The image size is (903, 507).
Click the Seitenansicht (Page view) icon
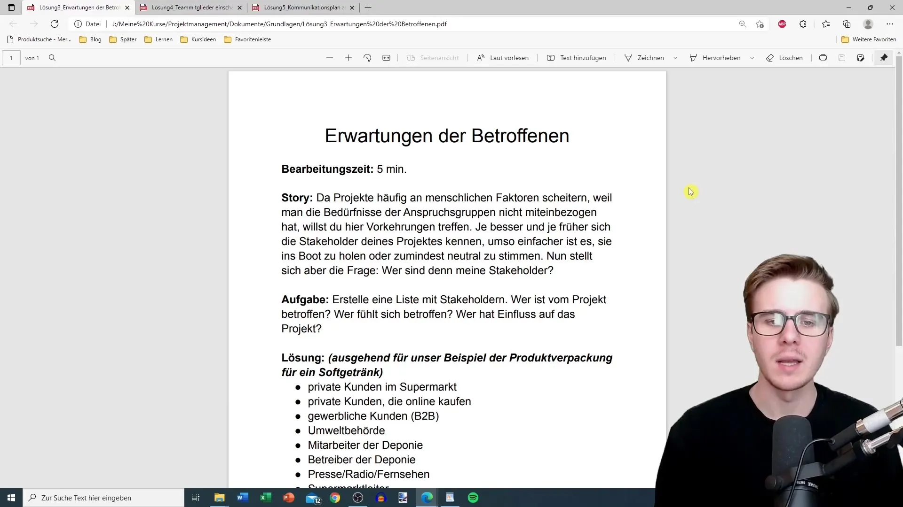(411, 58)
